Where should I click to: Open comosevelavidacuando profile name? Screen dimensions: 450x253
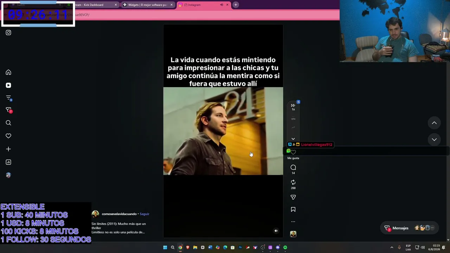[119, 214]
